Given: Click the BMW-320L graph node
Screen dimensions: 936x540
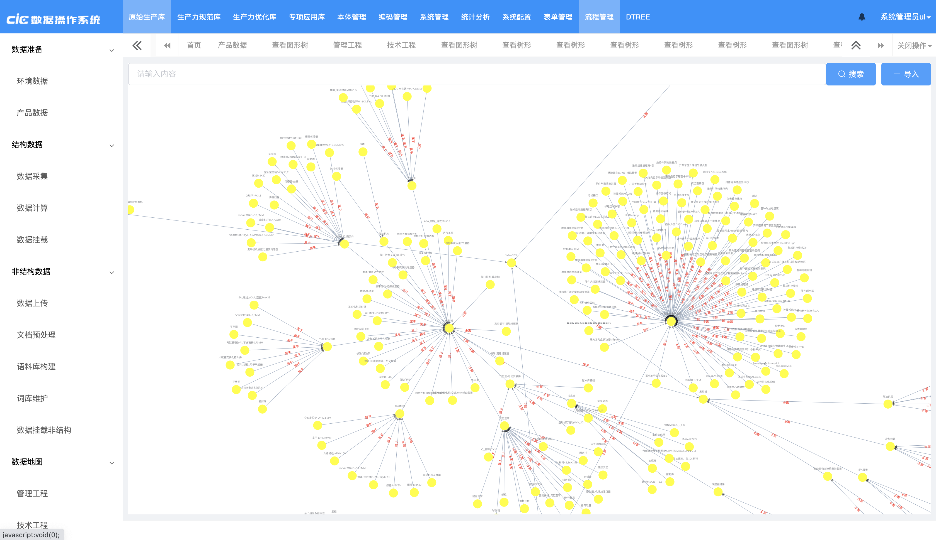Looking at the screenshot, I should point(511,263).
